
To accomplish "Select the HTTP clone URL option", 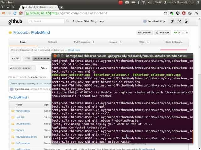I will (x=28, y=58).
